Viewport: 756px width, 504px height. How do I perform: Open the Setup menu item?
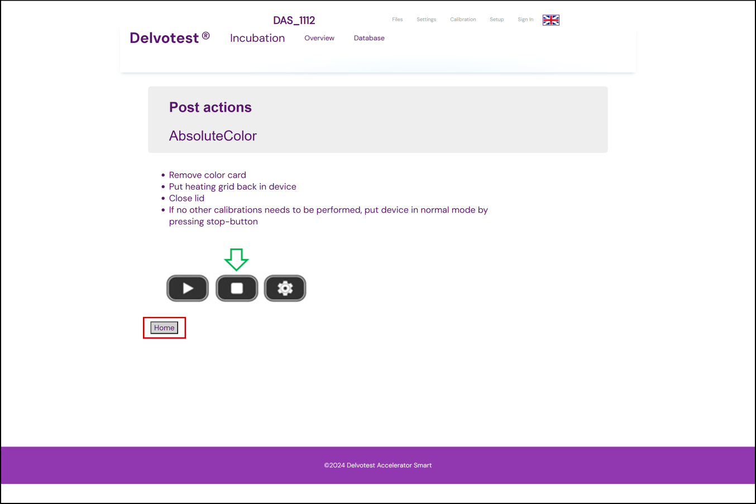[496, 20]
